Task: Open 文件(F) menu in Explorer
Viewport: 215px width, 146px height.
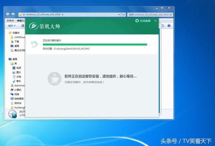Action: point(10,21)
